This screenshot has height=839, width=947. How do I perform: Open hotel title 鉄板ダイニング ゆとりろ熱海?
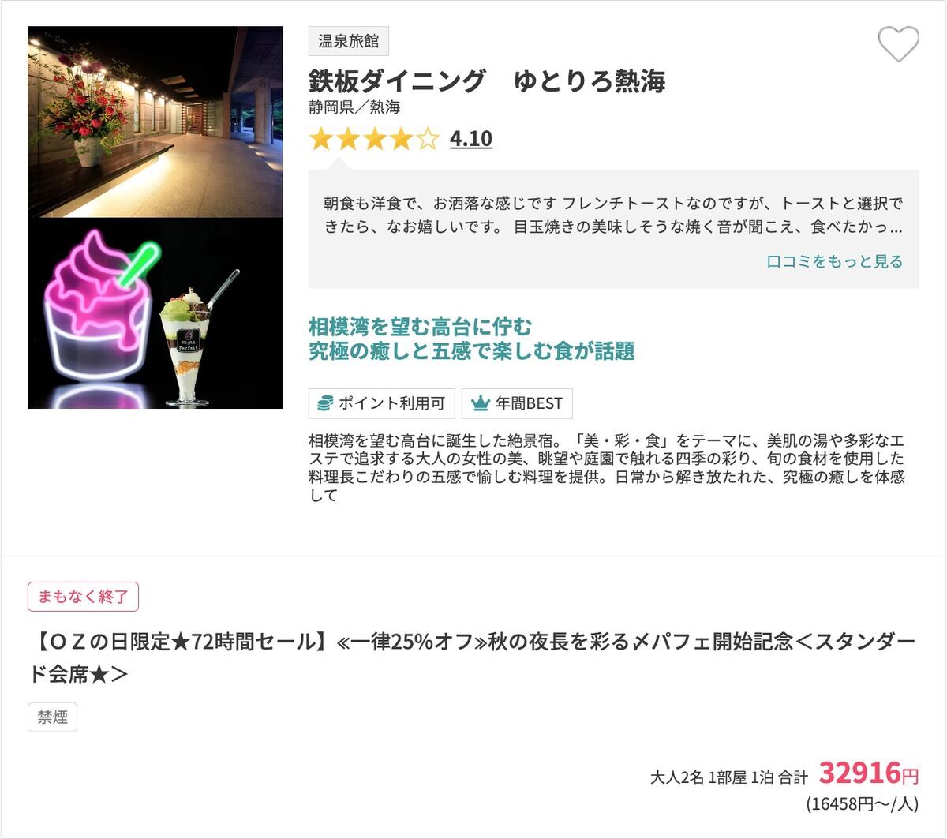tap(487, 81)
